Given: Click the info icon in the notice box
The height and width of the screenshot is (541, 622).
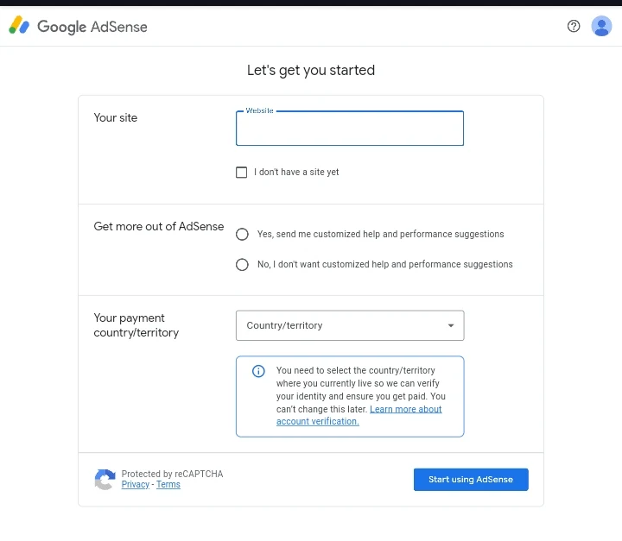Looking at the screenshot, I should pyautogui.click(x=258, y=371).
